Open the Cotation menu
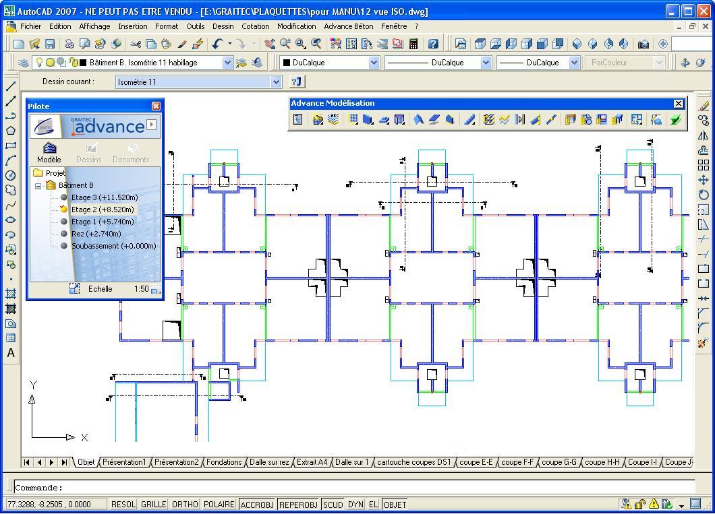 point(256,26)
